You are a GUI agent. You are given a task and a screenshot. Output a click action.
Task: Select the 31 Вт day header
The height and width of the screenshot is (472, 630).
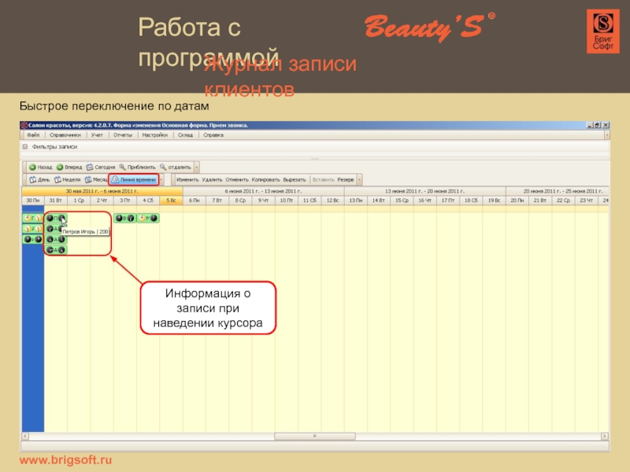point(55,200)
